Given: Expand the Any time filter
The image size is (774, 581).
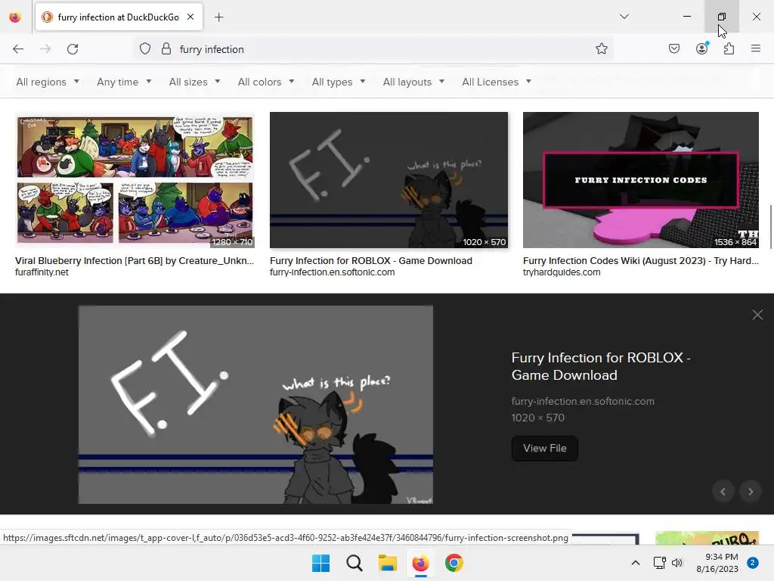Looking at the screenshot, I should click(x=124, y=82).
